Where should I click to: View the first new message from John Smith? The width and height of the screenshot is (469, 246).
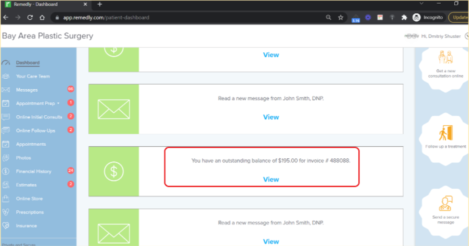[271, 117]
